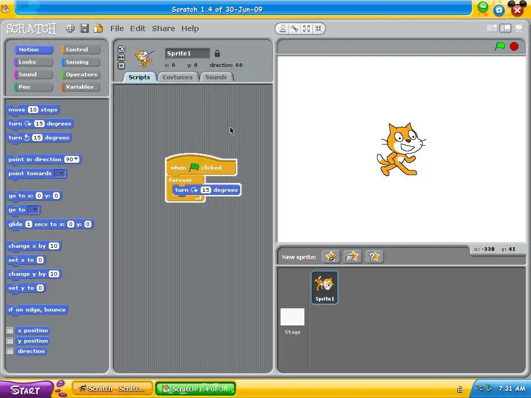Get a surprise sprite

[373, 257]
